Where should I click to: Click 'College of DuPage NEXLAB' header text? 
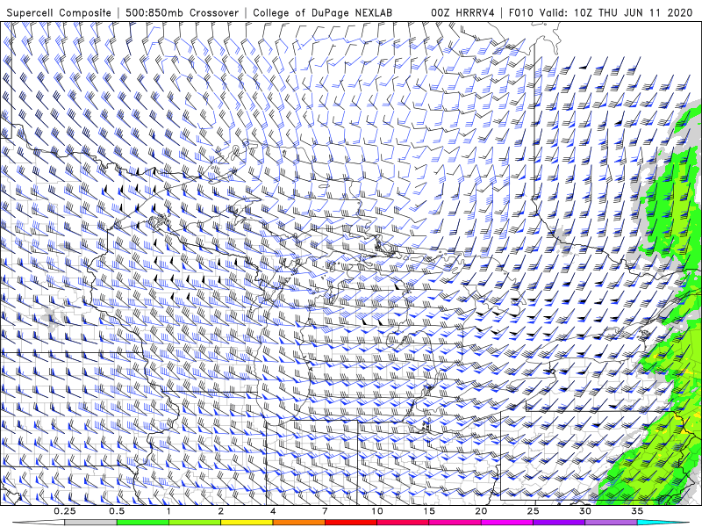323,13
